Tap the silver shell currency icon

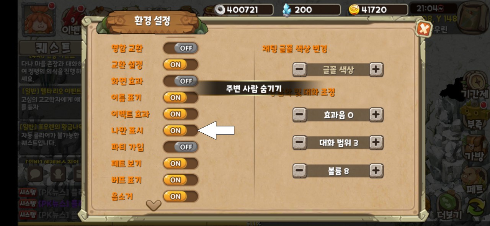[220, 10]
